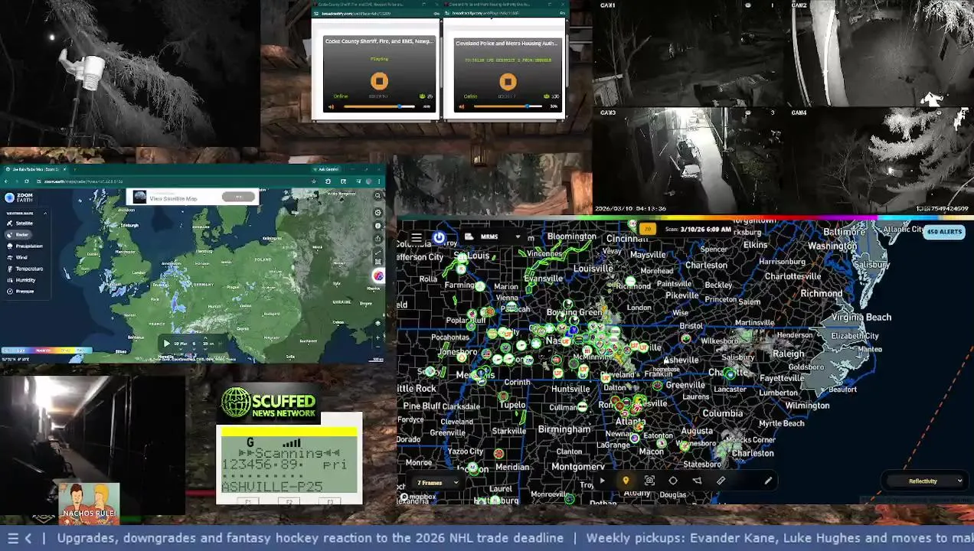Open Chrome menu three dots in Zoom Earth
Screen dimensions: 974x551
coord(380,181)
